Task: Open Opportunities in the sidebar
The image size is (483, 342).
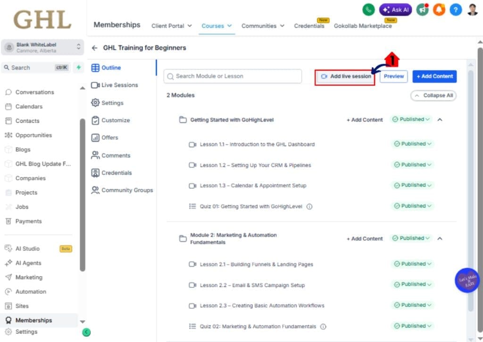Action: click(33, 135)
